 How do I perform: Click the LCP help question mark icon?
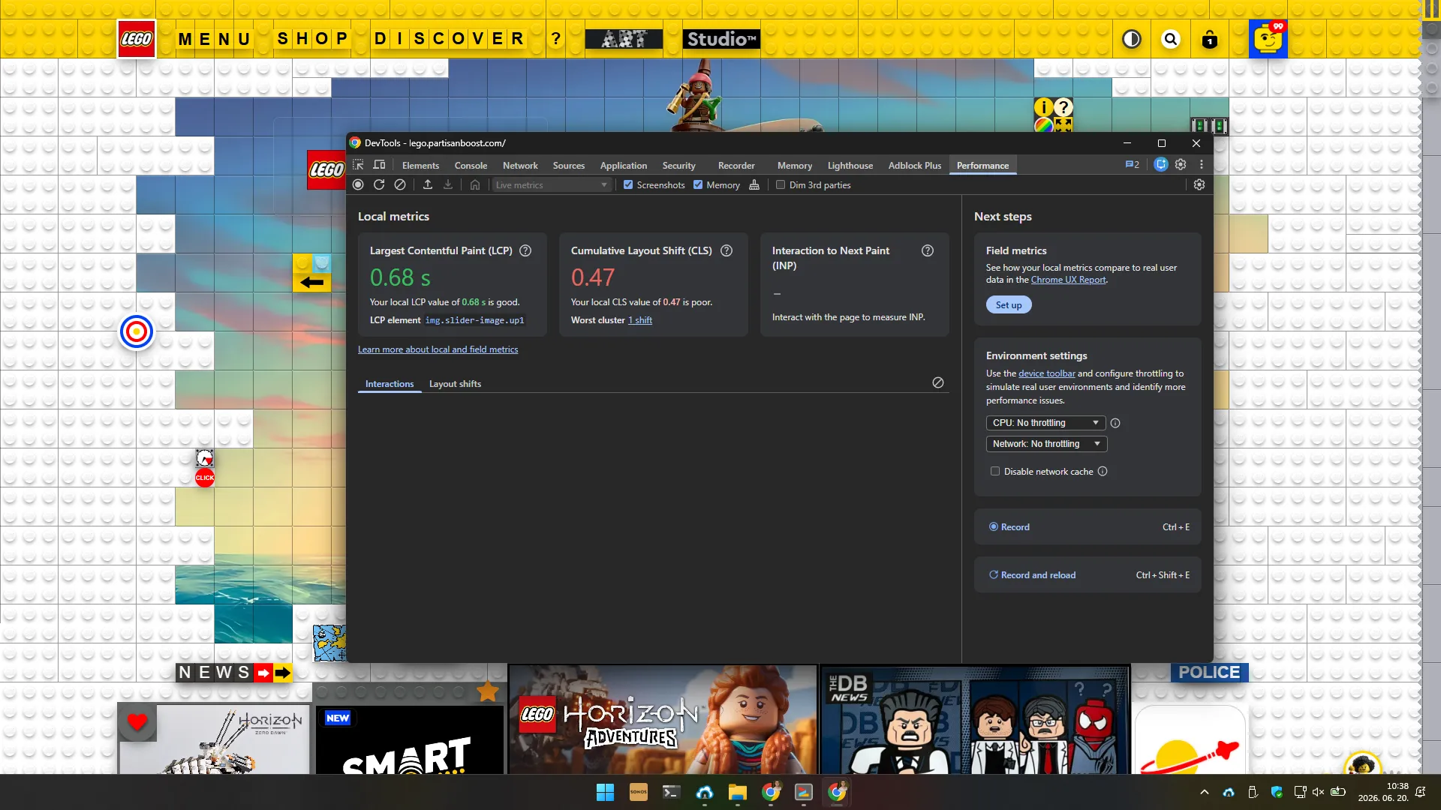[x=525, y=250]
